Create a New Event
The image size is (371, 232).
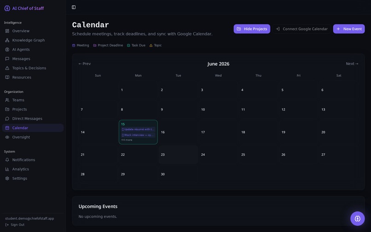click(x=349, y=29)
